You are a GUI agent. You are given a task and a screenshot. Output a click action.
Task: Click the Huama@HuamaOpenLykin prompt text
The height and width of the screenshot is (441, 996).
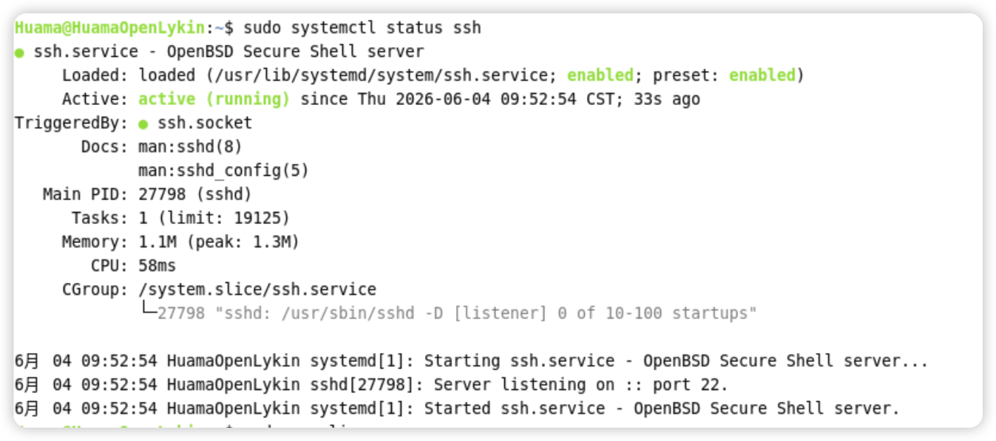click(x=109, y=28)
